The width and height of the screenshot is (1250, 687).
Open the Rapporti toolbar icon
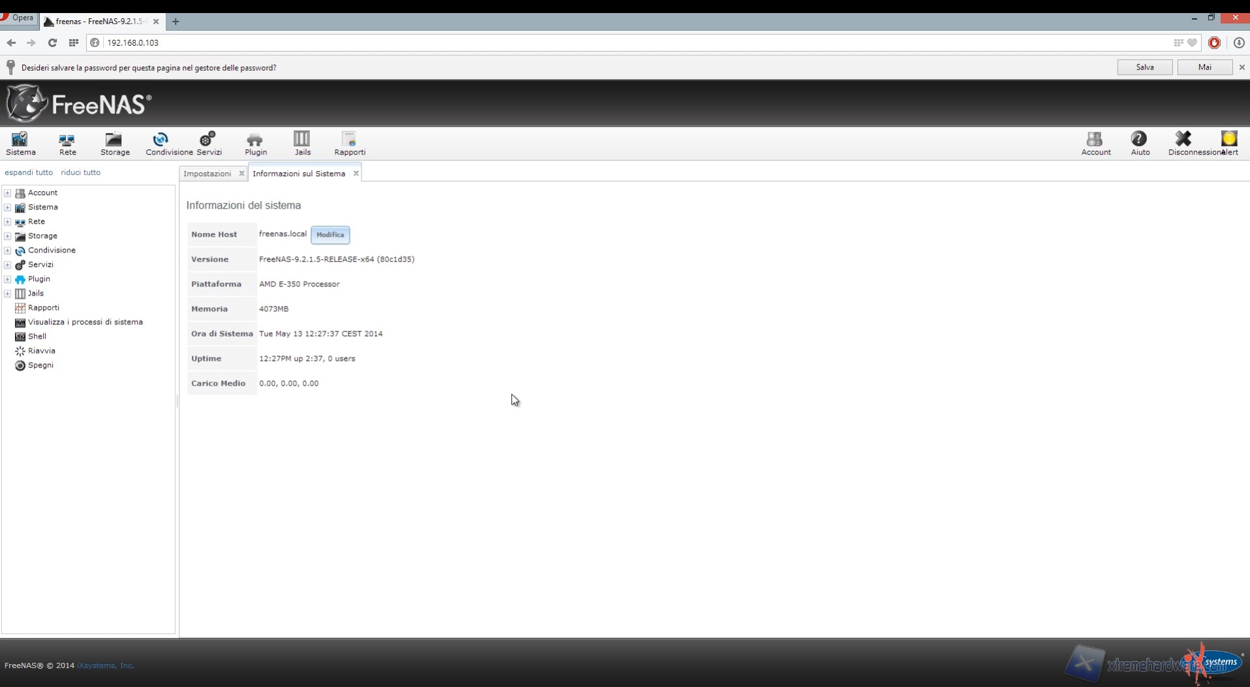click(350, 143)
